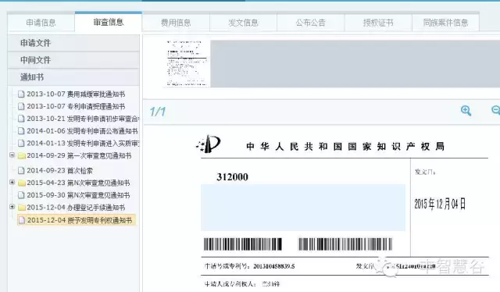Collapse the 2014-09-29 folder node
The width and height of the screenshot is (500, 292).
click(x=12, y=155)
